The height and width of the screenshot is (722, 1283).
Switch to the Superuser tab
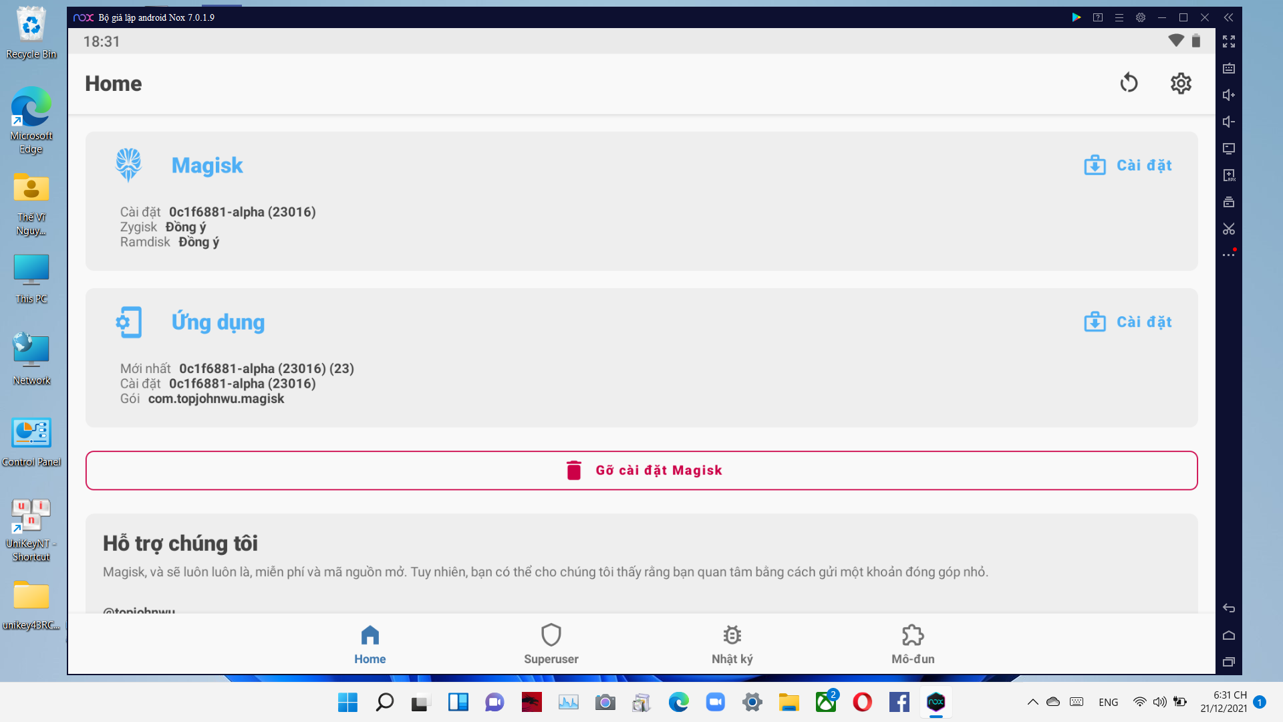(x=551, y=644)
